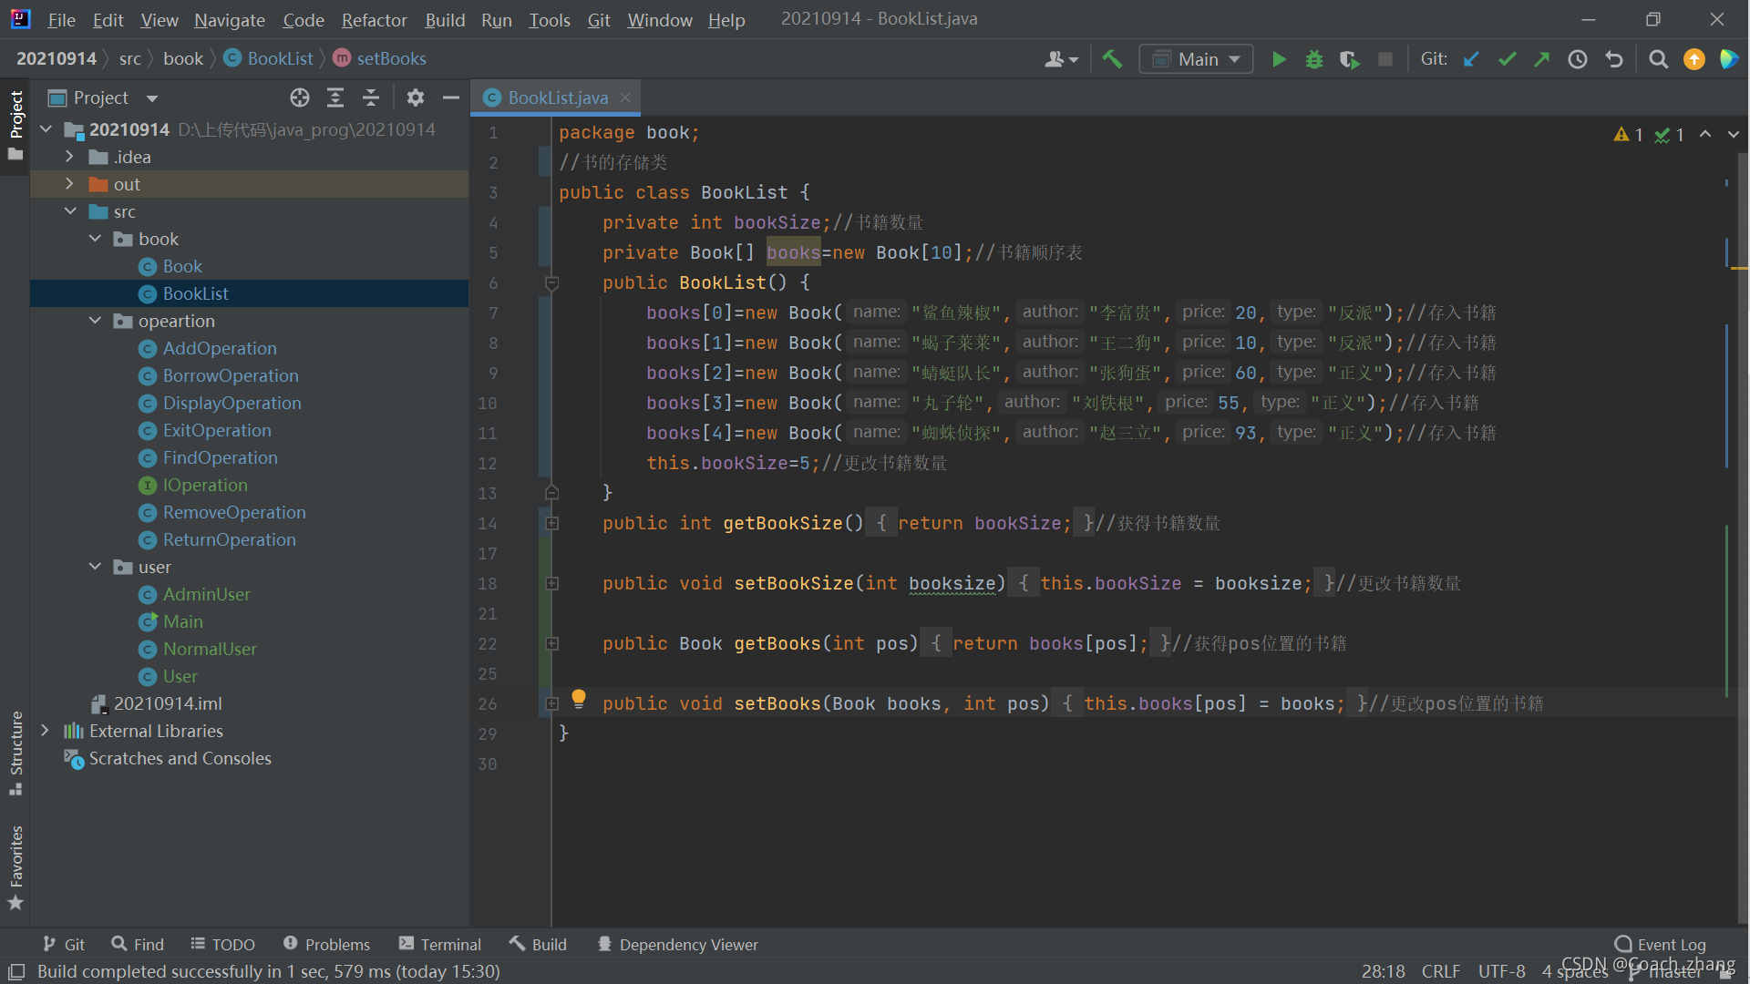Click the Build Project hammer icon
This screenshot has width=1750, height=984.
(1112, 59)
